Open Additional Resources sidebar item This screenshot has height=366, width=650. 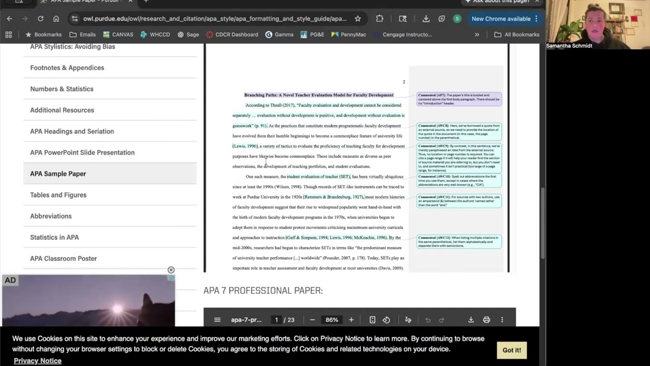click(x=62, y=110)
